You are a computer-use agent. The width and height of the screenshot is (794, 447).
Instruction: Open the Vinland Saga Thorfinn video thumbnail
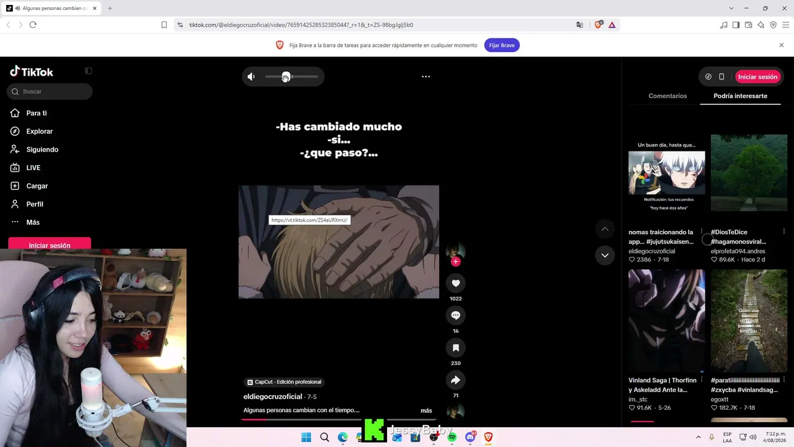667,320
